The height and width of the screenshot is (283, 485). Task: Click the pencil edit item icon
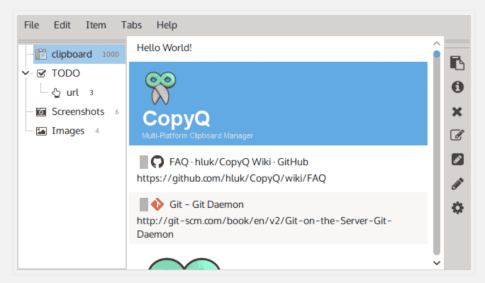pyautogui.click(x=457, y=184)
